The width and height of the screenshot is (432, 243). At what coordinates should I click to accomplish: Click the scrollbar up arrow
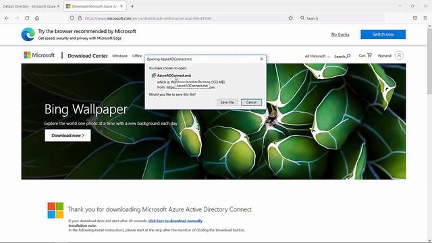429,26
